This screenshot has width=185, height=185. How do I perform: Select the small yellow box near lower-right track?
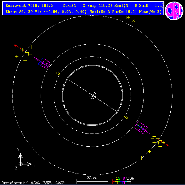tap(126, 117)
